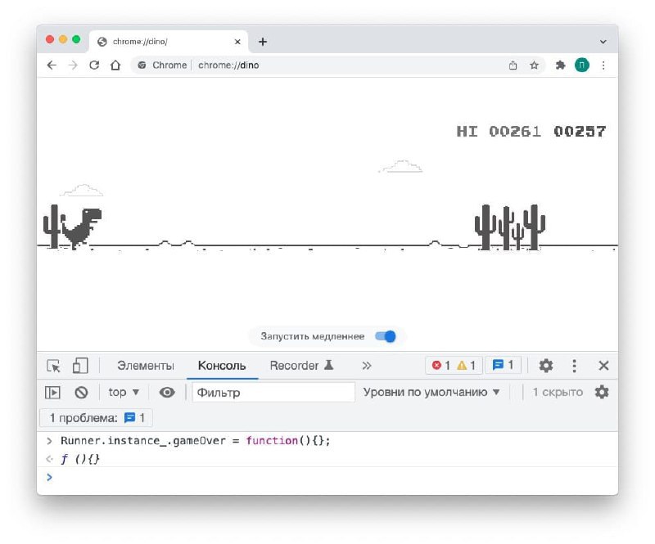Show the console sidebar

click(52, 393)
